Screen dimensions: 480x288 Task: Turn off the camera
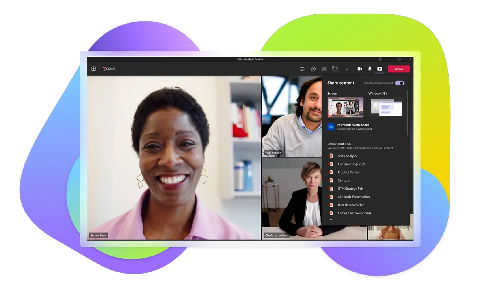coord(360,69)
